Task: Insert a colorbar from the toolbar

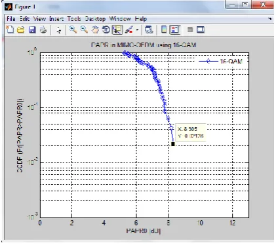Action: click(164, 29)
